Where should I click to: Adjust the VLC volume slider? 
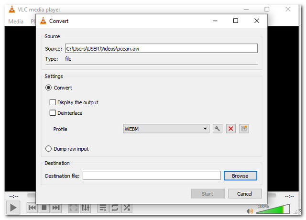pyautogui.click(x=273, y=209)
